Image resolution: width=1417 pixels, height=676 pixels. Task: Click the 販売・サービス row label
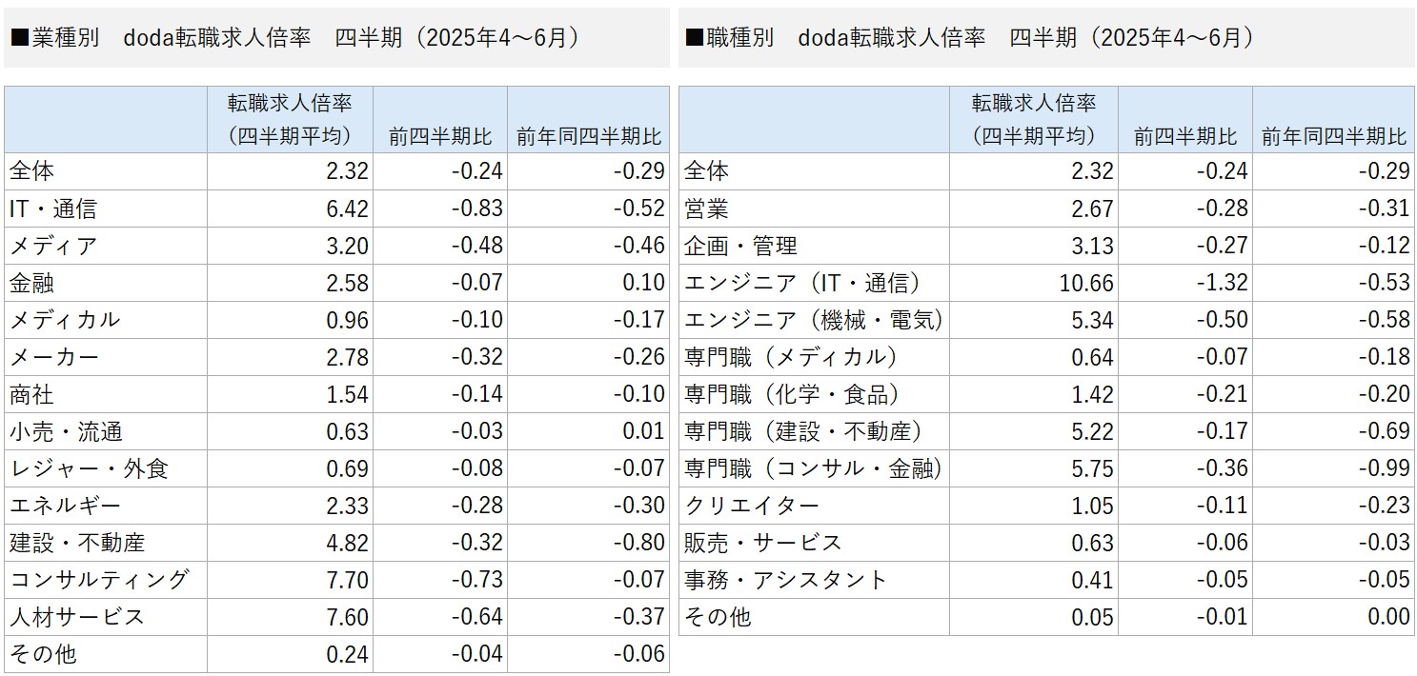[763, 543]
